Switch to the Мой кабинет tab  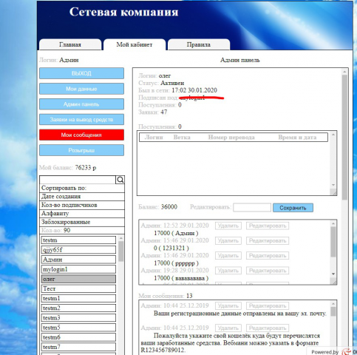(x=135, y=44)
